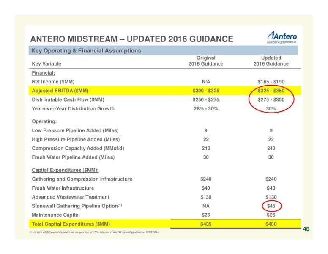Select the '$480' total expenditures value
Image resolution: width=328 pixels, height=254 pixels.
click(271, 224)
